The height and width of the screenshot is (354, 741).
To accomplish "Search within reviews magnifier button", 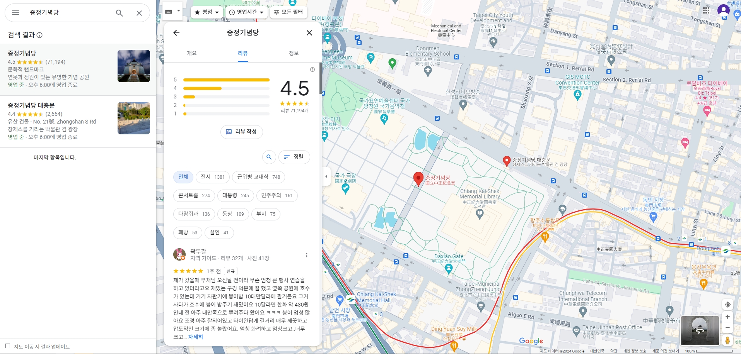I will coord(269,157).
